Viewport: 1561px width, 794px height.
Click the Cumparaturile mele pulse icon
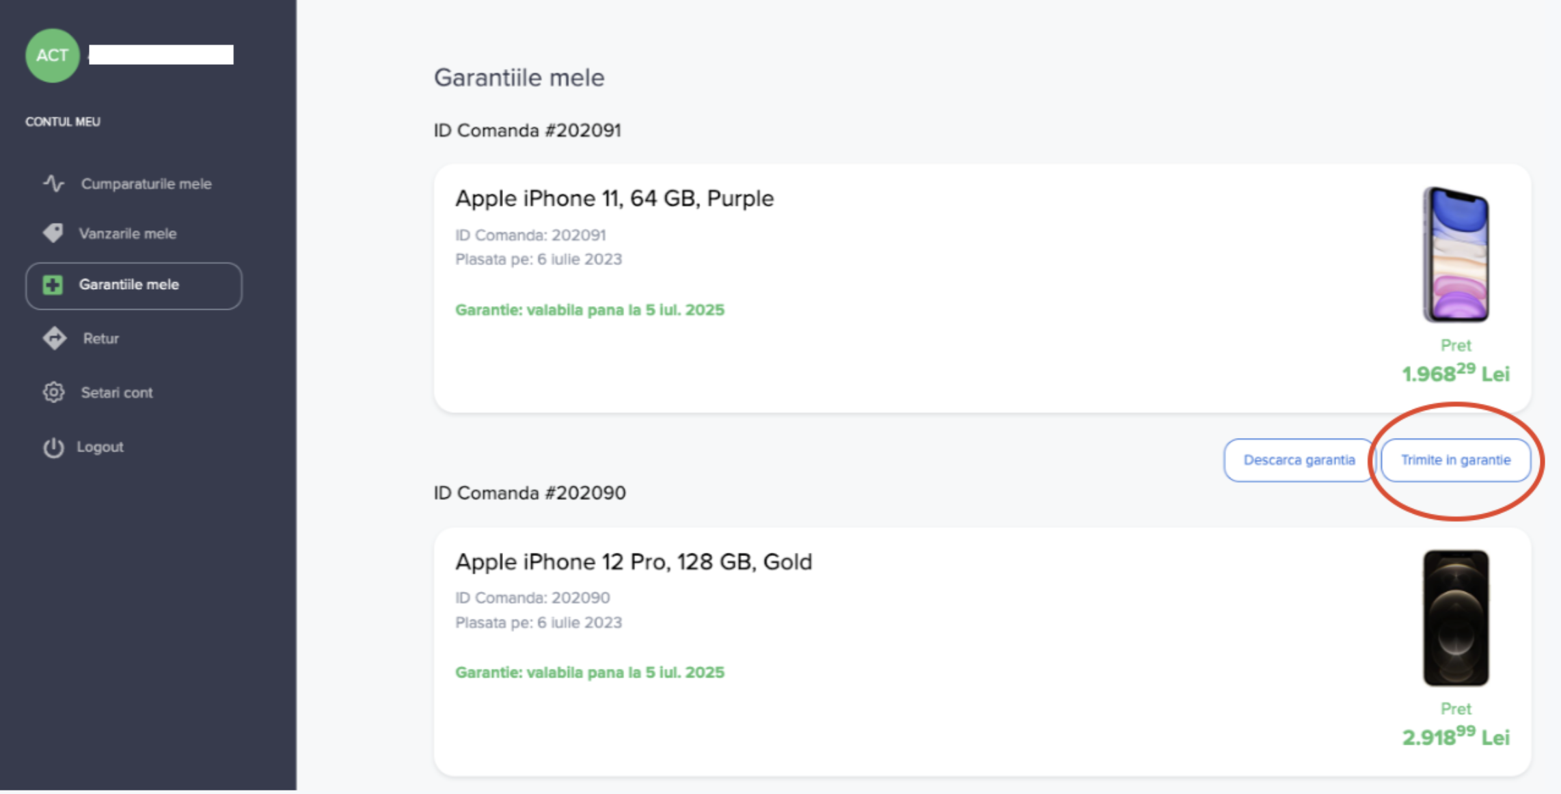pyautogui.click(x=53, y=183)
